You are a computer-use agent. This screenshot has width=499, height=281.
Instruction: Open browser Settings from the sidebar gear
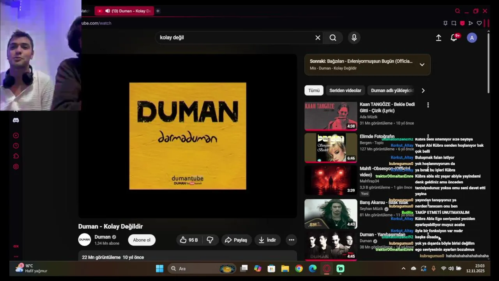tap(16, 167)
